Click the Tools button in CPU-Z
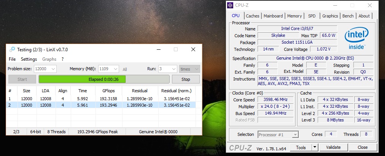Image resolution: width=385 pixels, height=156 pixels. coord(301,147)
